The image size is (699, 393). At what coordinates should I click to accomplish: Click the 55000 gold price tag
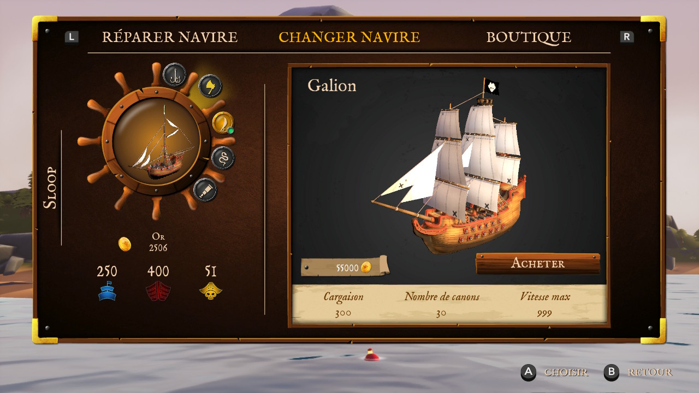pyautogui.click(x=345, y=267)
